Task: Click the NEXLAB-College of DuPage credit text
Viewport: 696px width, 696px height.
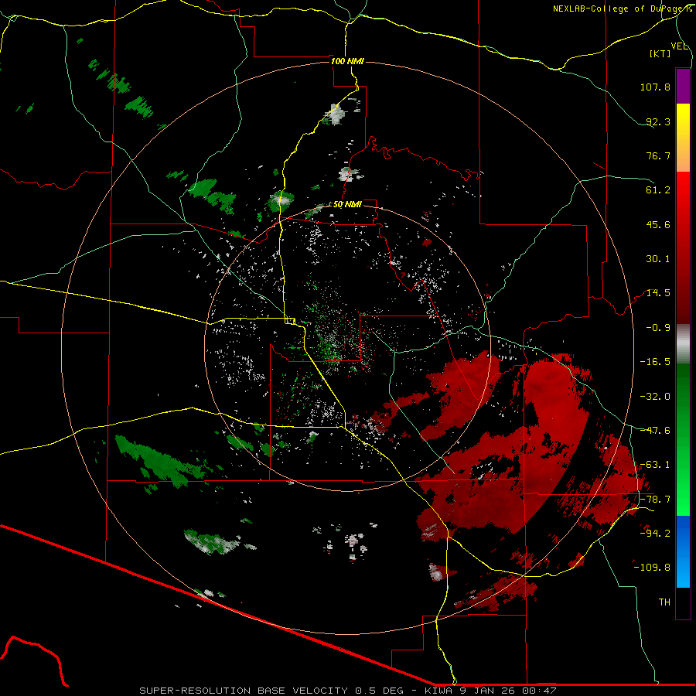Action: click(x=623, y=9)
